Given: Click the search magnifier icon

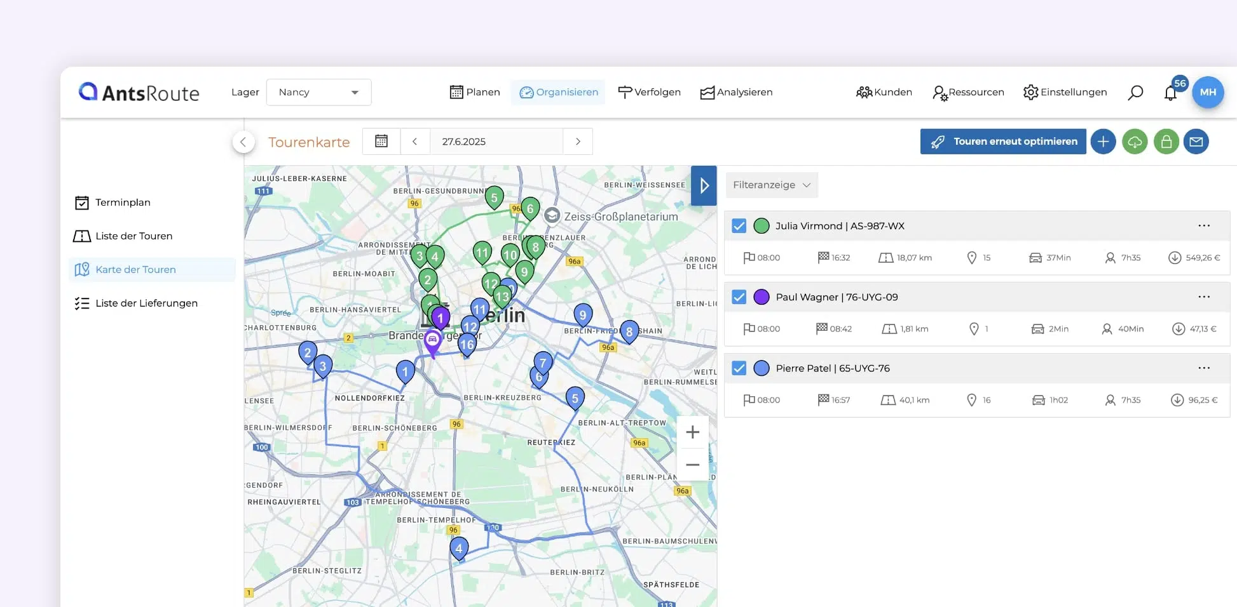Looking at the screenshot, I should (1135, 93).
